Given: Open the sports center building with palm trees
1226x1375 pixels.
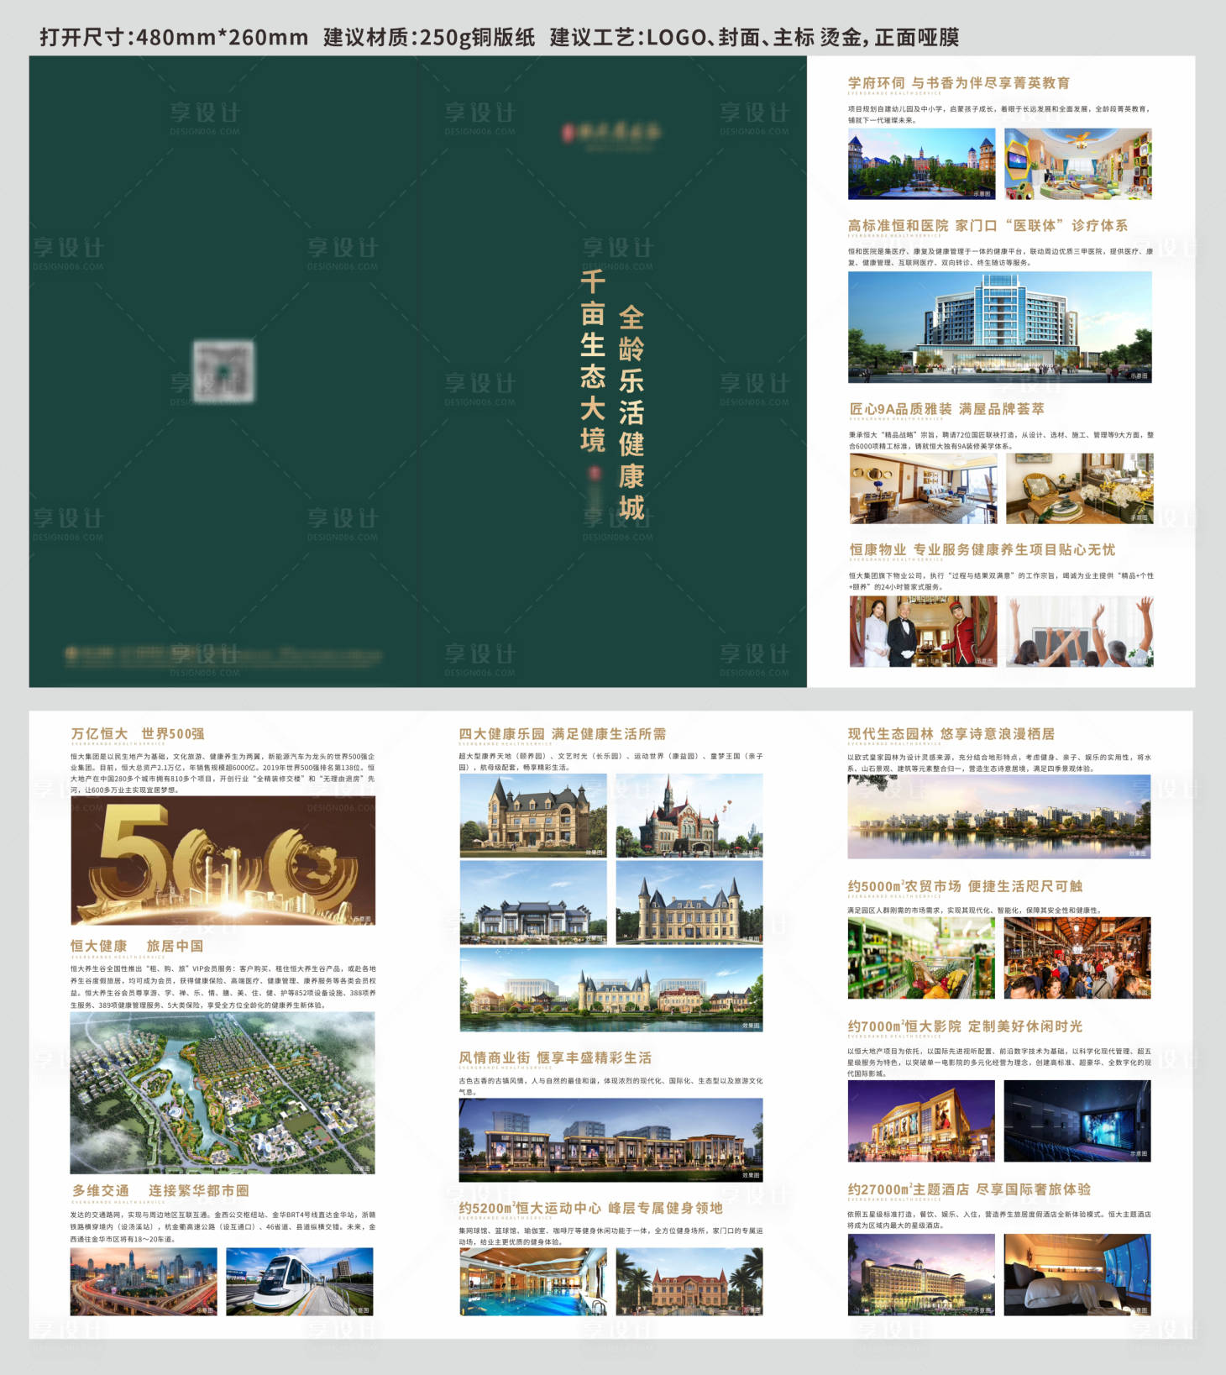Looking at the screenshot, I should pos(689,1281).
